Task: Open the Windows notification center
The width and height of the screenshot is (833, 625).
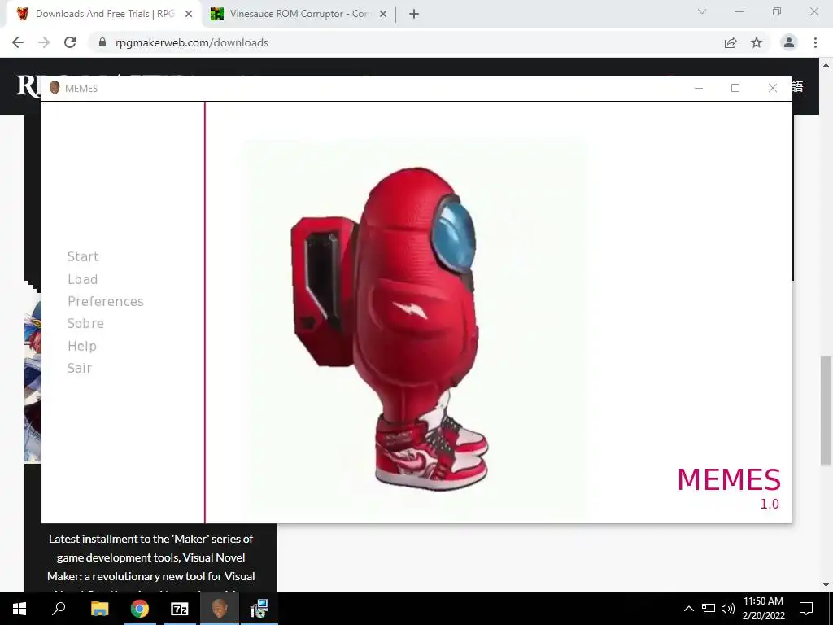Action: click(806, 609)
